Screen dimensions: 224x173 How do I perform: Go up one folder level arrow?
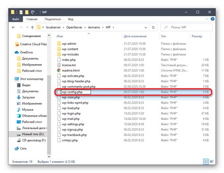(x=32, y=27)
